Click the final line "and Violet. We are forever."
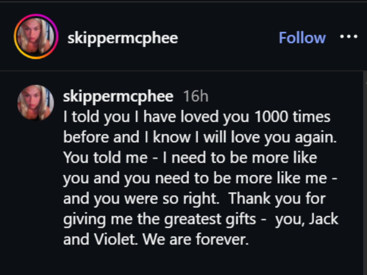 (x=154, y=240)
